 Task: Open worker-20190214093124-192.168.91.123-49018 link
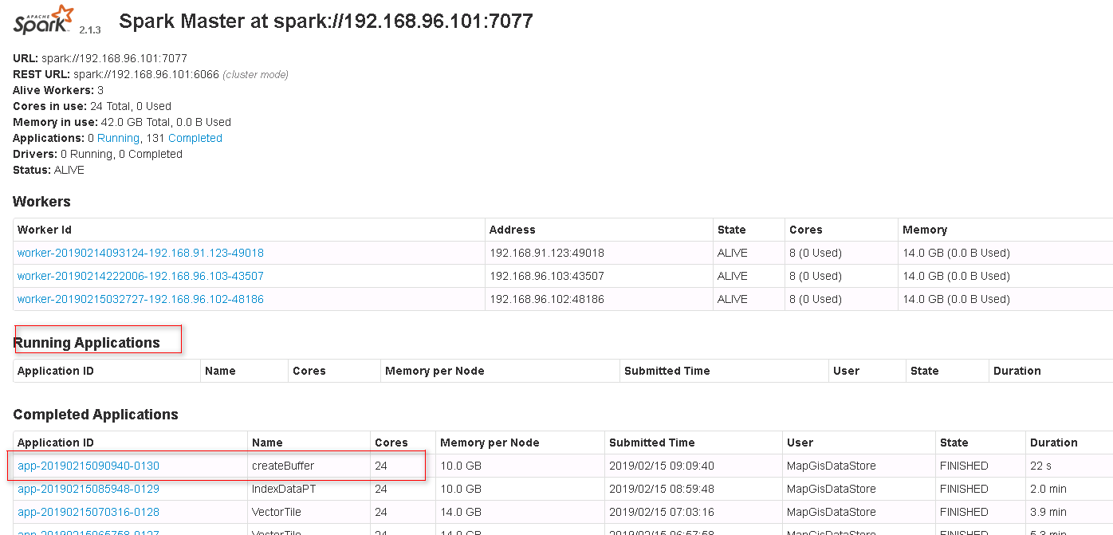(x=140, y=253)
